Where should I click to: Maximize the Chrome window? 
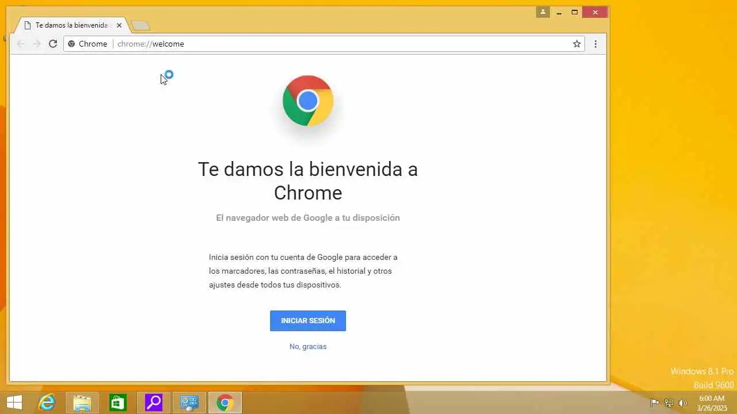coord(575,12)
